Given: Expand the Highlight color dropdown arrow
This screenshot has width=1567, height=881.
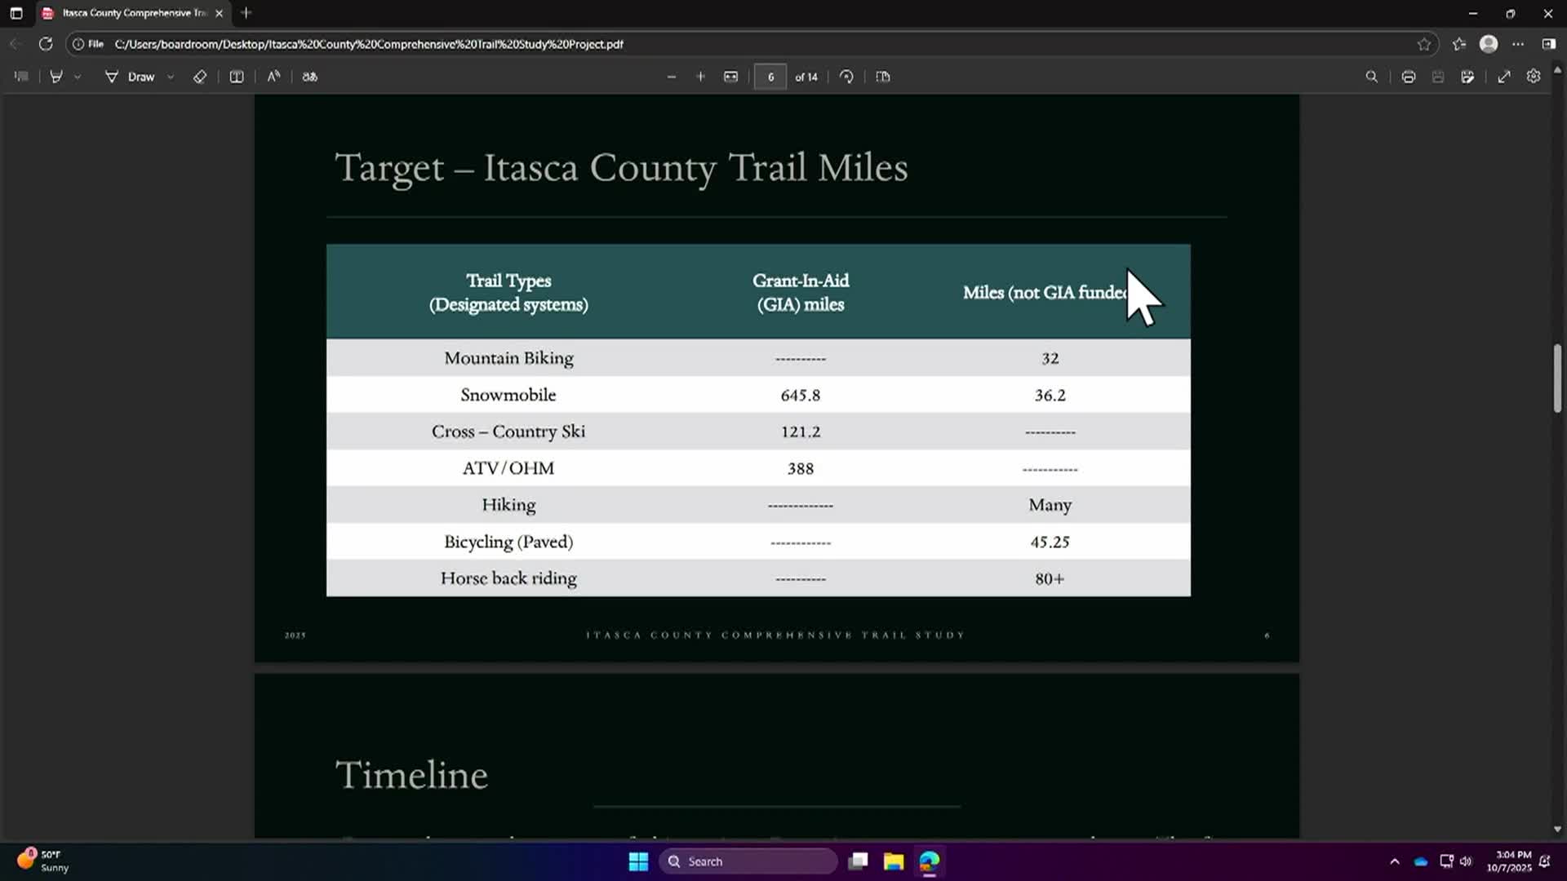Looking at the screenshot, I should (78, 77).
